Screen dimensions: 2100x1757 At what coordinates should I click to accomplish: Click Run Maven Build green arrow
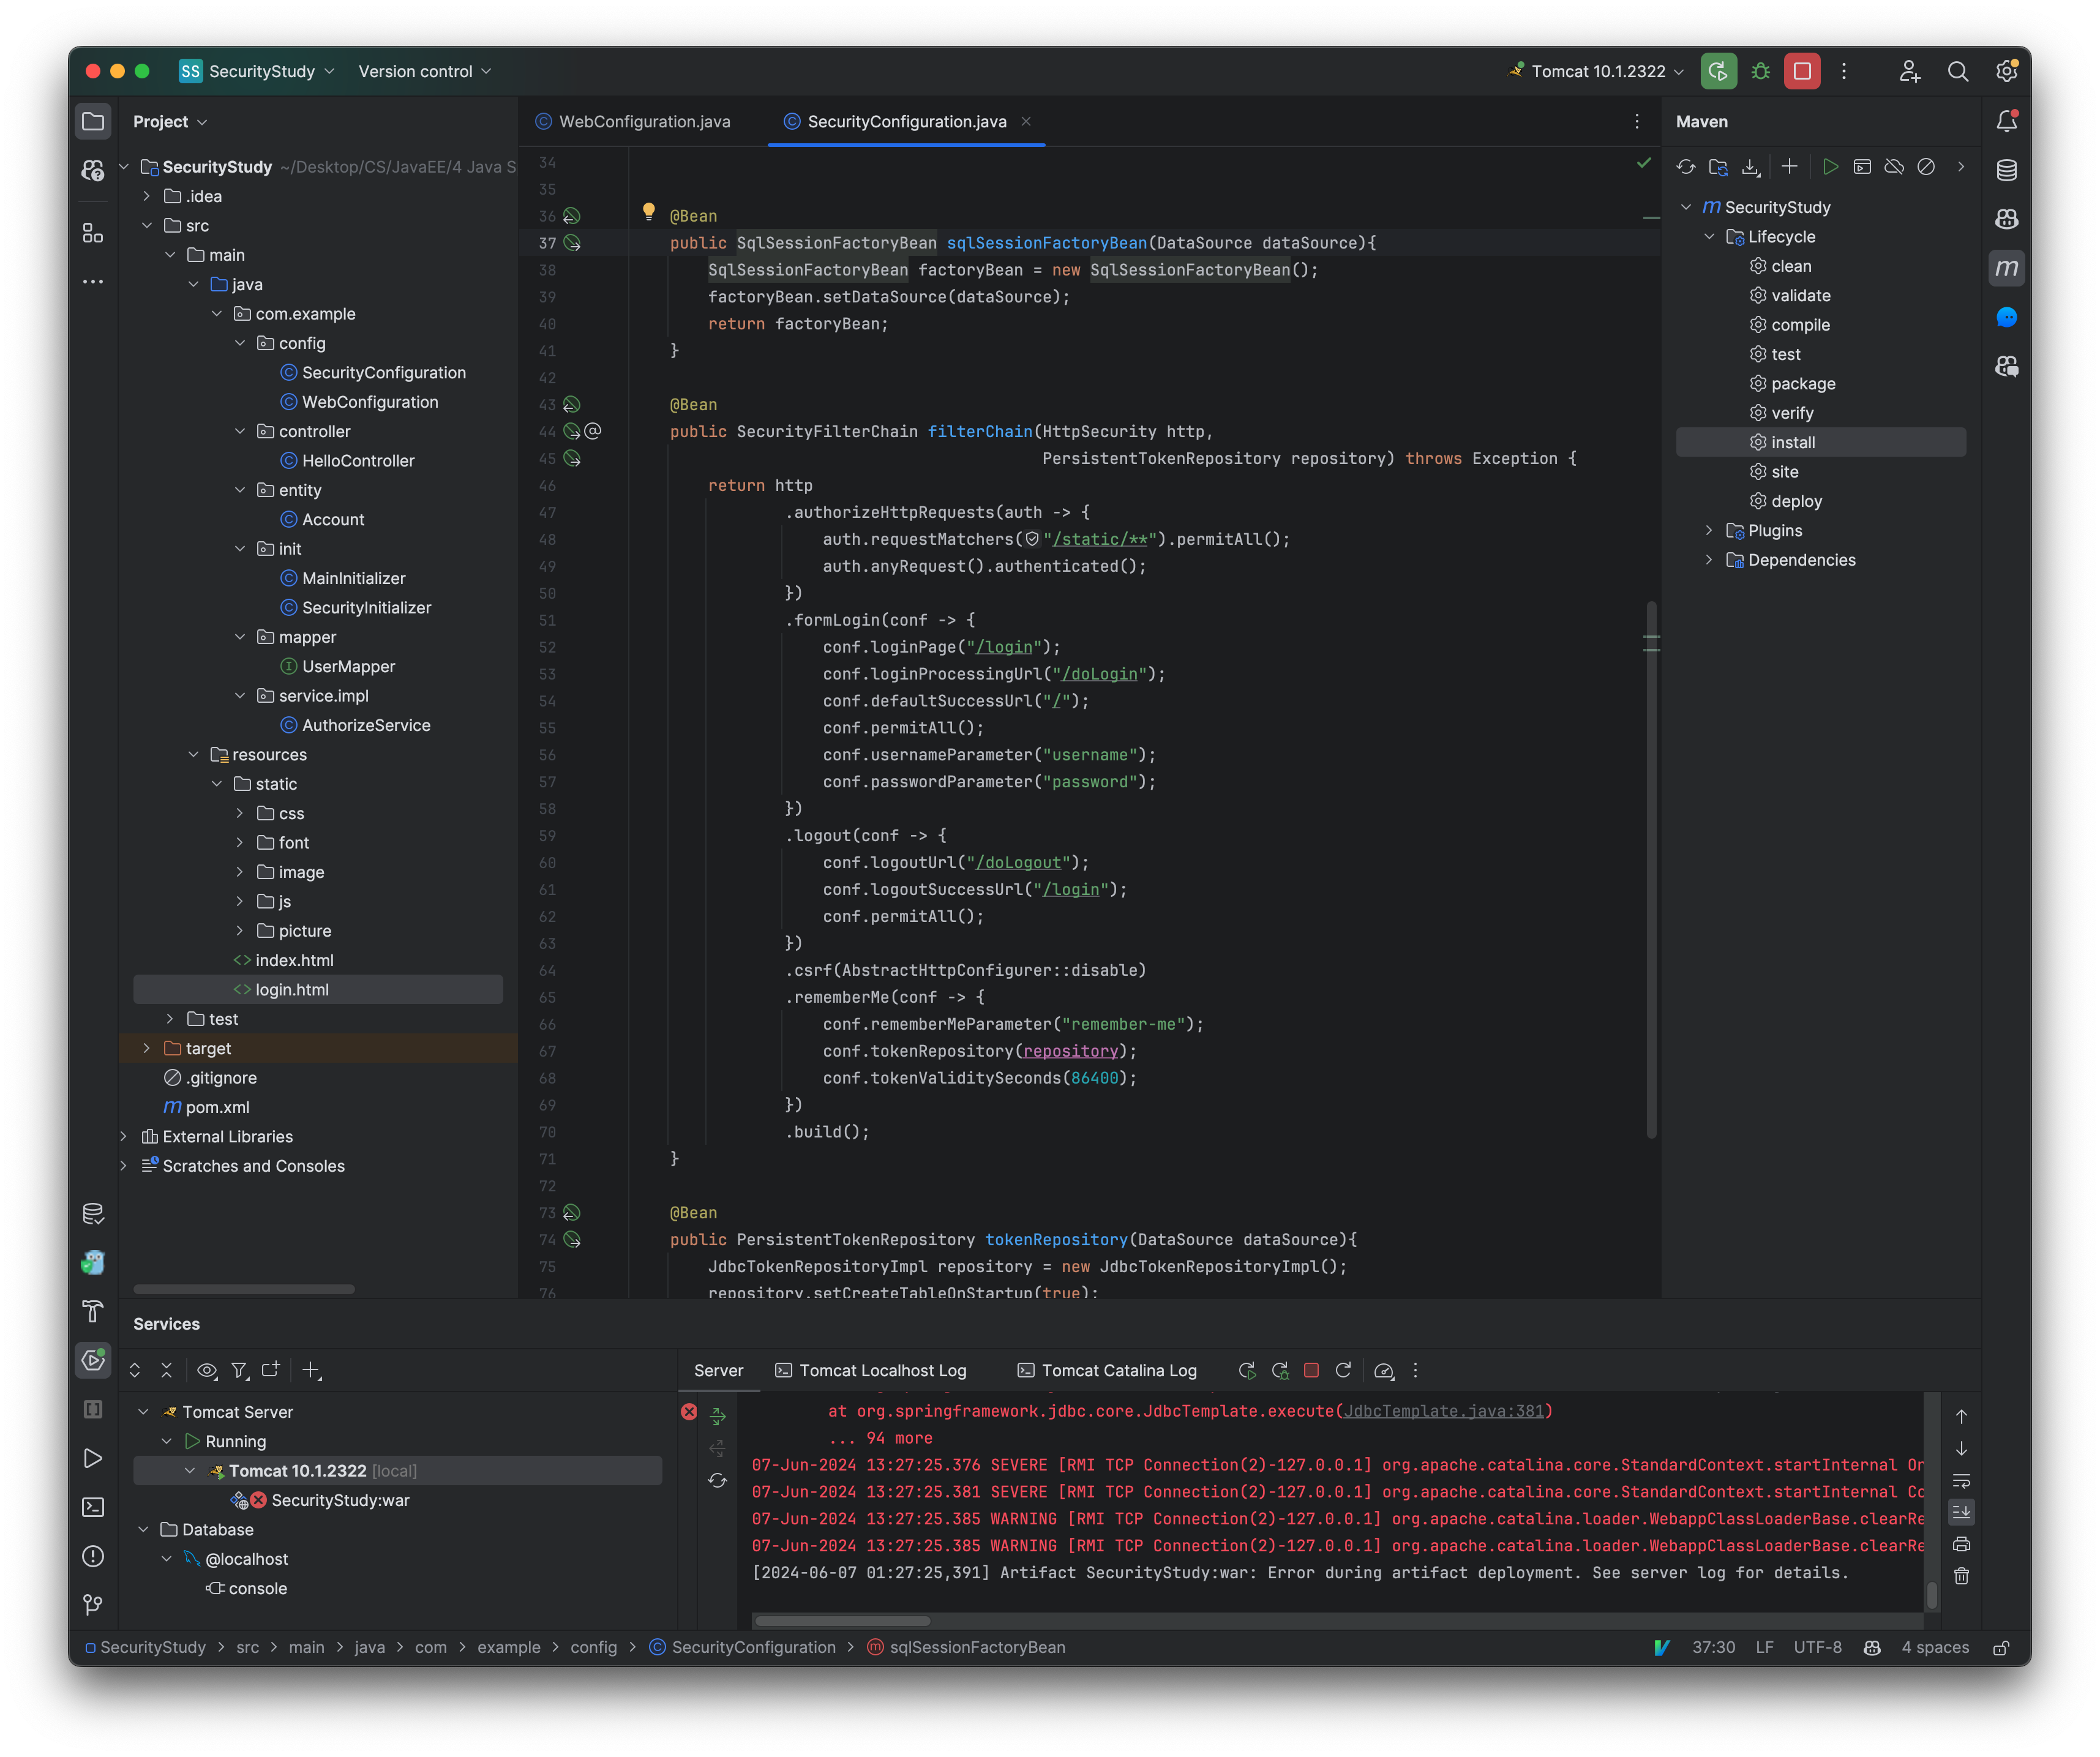click(1830, 167)
